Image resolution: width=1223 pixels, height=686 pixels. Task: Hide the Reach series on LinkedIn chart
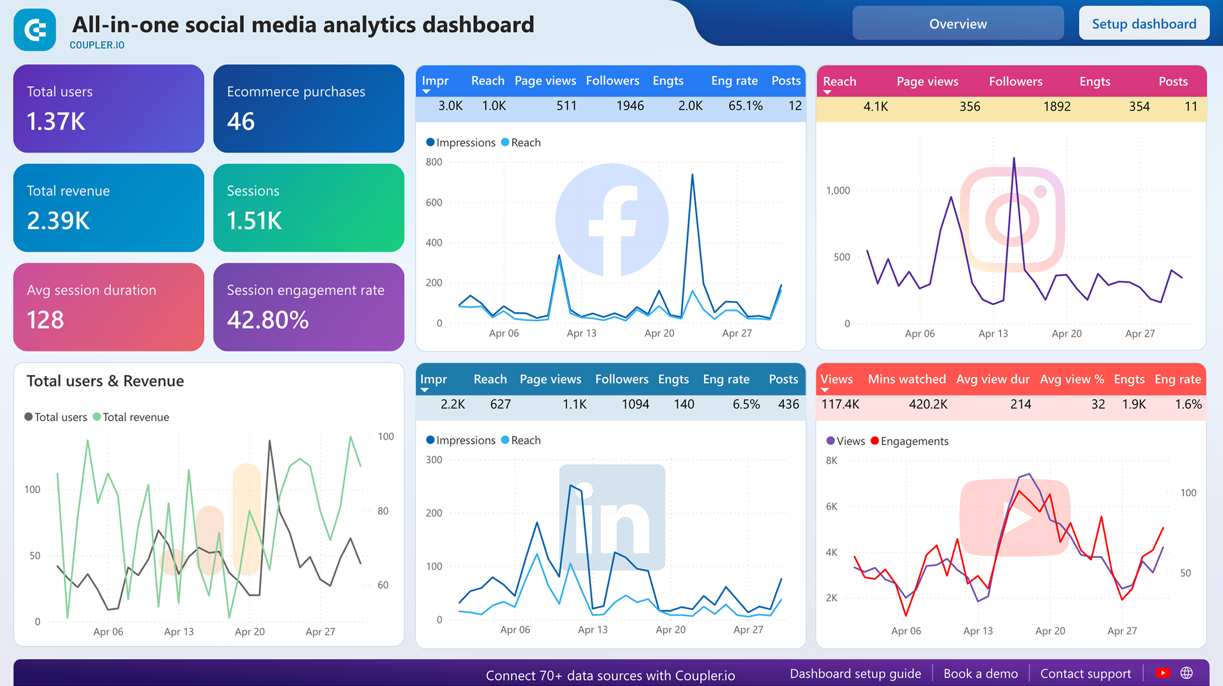click(x=521, y=440)
